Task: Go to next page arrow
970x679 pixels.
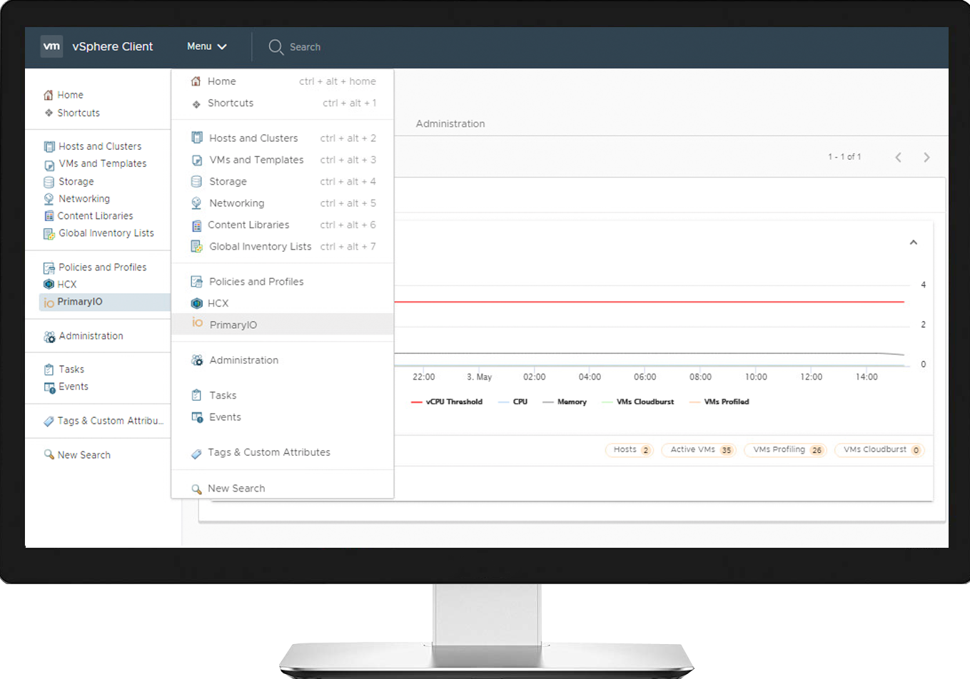Action: 926,158
